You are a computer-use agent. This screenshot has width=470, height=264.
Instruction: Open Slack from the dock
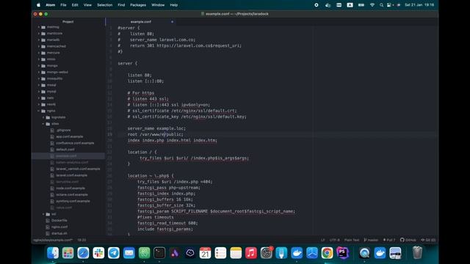(98, 253)
